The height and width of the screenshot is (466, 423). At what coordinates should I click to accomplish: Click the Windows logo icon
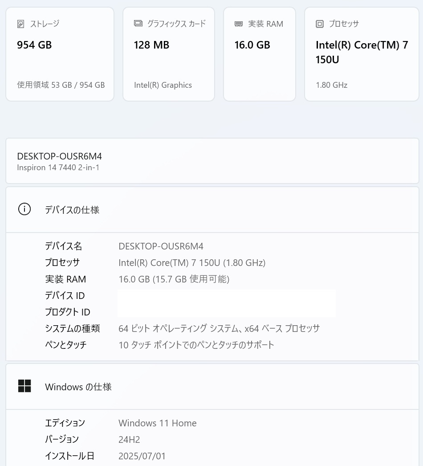click(x=24, y=386)
